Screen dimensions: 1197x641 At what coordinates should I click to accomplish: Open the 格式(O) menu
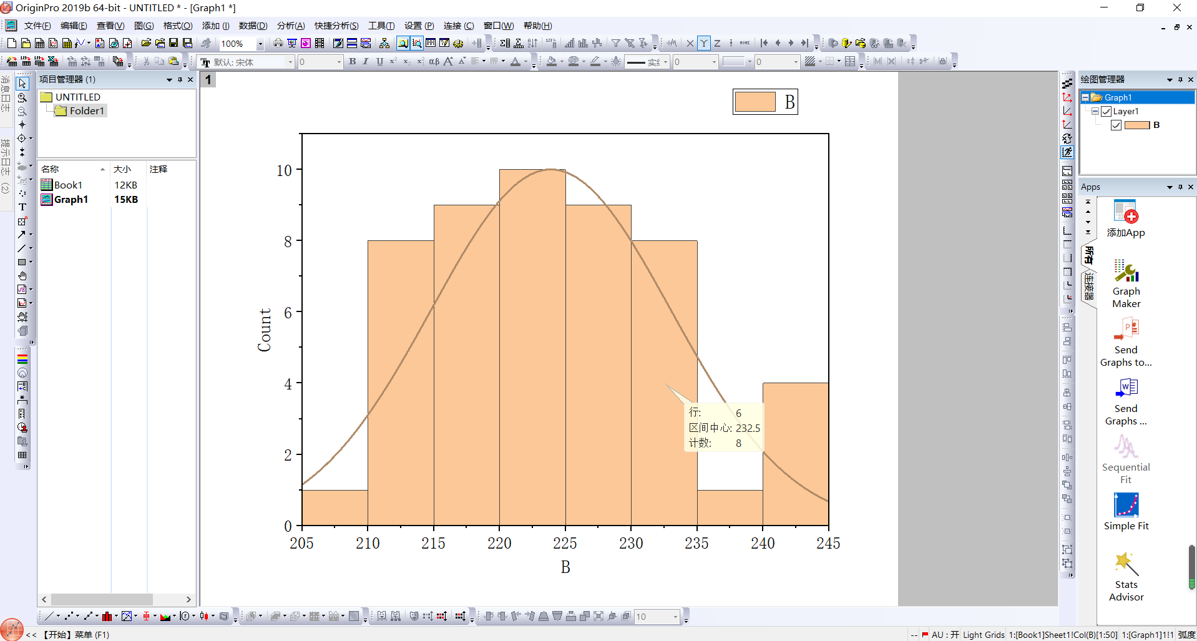[x=178, y=26]
